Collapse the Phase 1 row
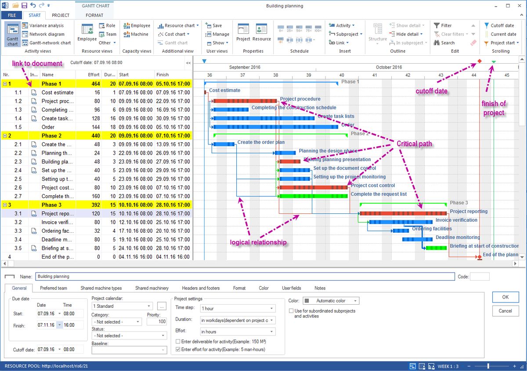Screen dimensions: 527x371 point(4,83)
